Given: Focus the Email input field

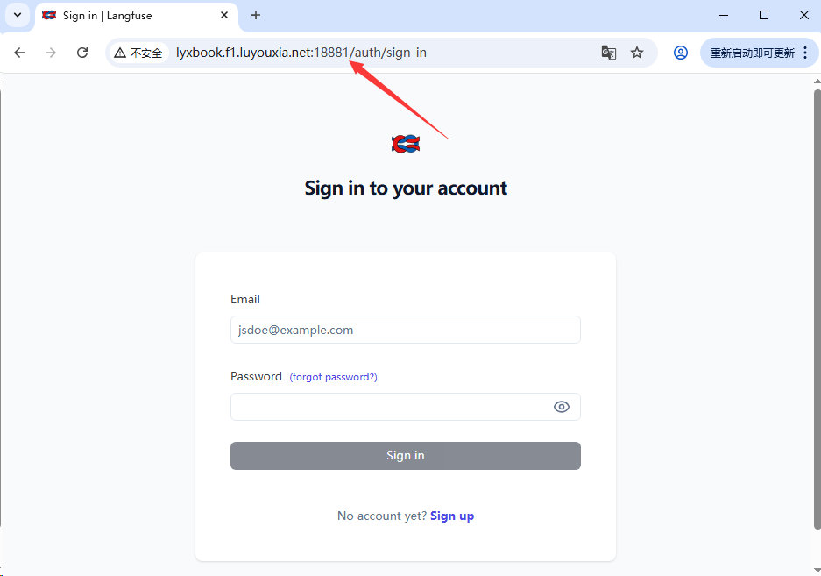Looking at the screenshot, I should pyautogui.click(x=405, y=330).
